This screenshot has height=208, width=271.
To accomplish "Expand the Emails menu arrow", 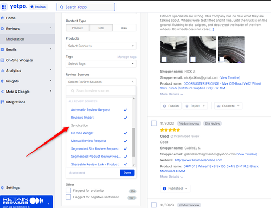I will coord(51,49).
